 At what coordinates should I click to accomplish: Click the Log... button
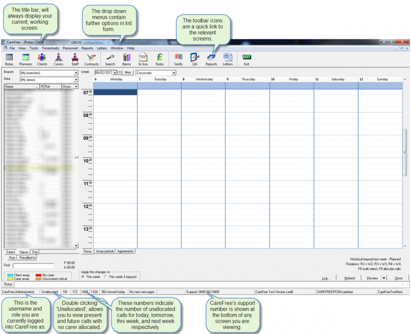click(326, 278)
